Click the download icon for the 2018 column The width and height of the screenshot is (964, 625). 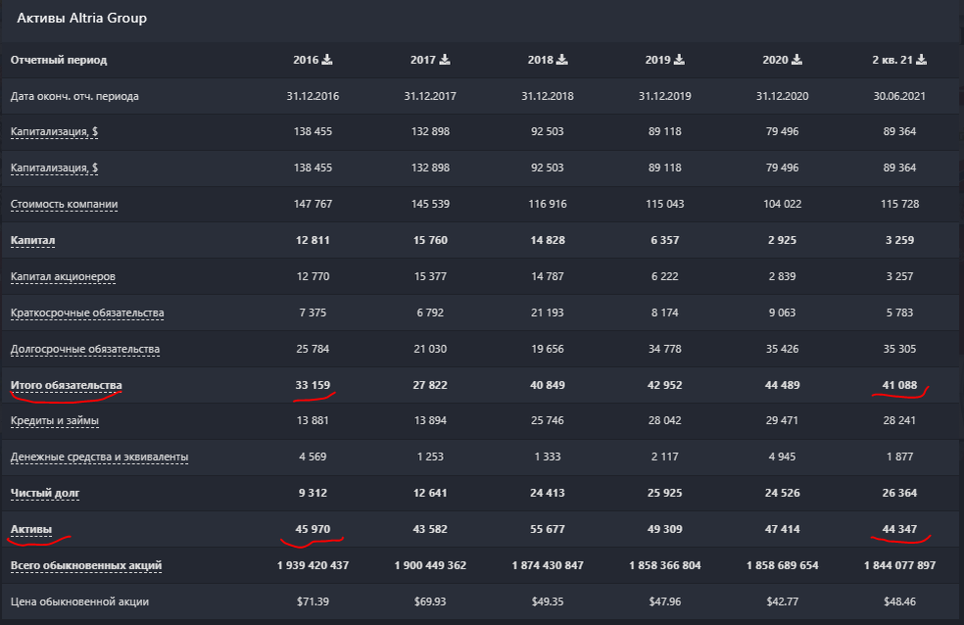(x=561, y=59)
